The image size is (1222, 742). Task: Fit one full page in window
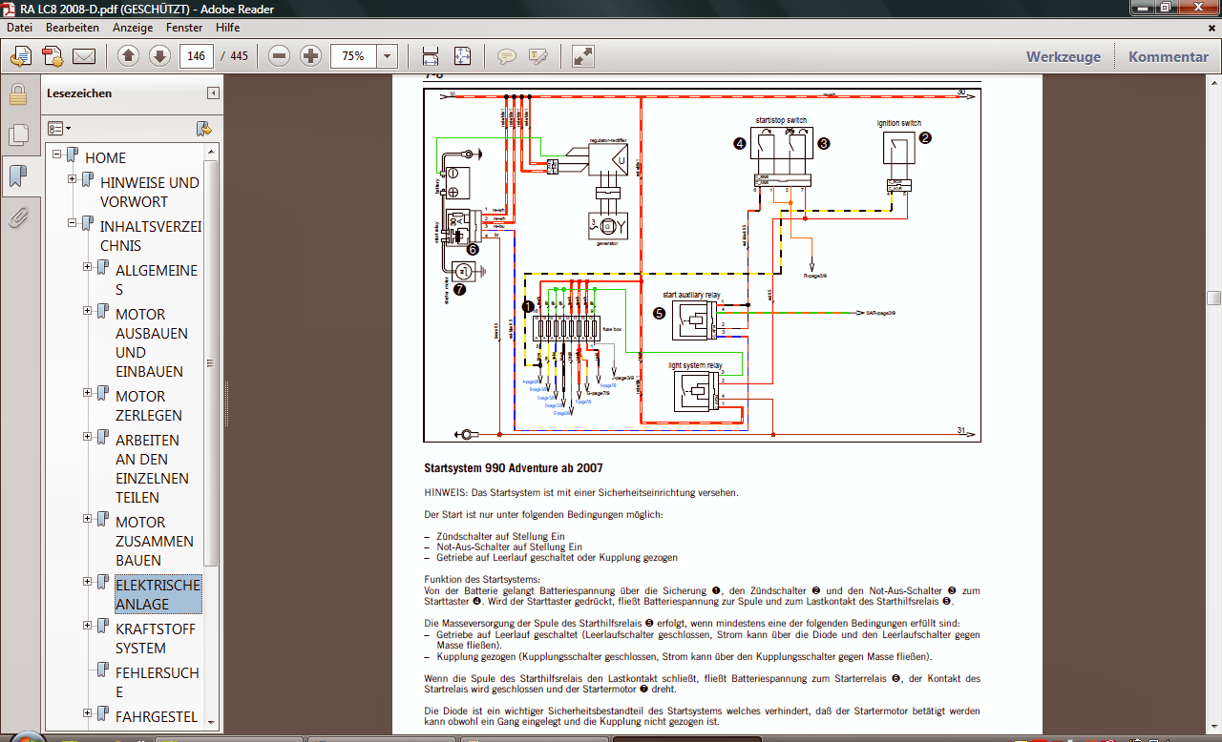click(x=462, y=56)
